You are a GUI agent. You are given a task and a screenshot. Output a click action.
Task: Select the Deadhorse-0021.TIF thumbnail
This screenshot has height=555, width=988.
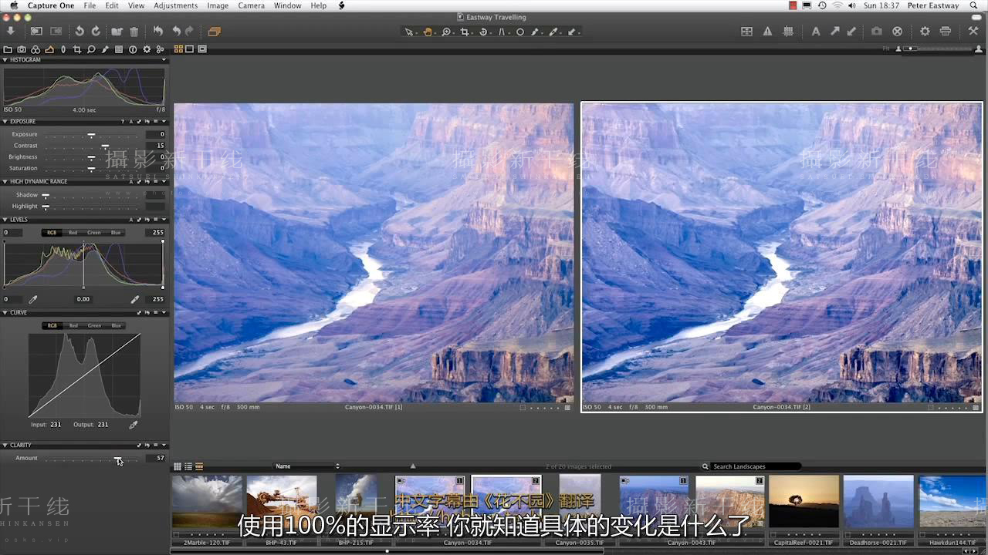click(878, 501)
